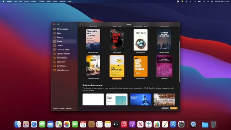The height and width of the screenshot is (130, 231).
Task: Pick the bakery photo landscape template
Action: tap(164, 100)
